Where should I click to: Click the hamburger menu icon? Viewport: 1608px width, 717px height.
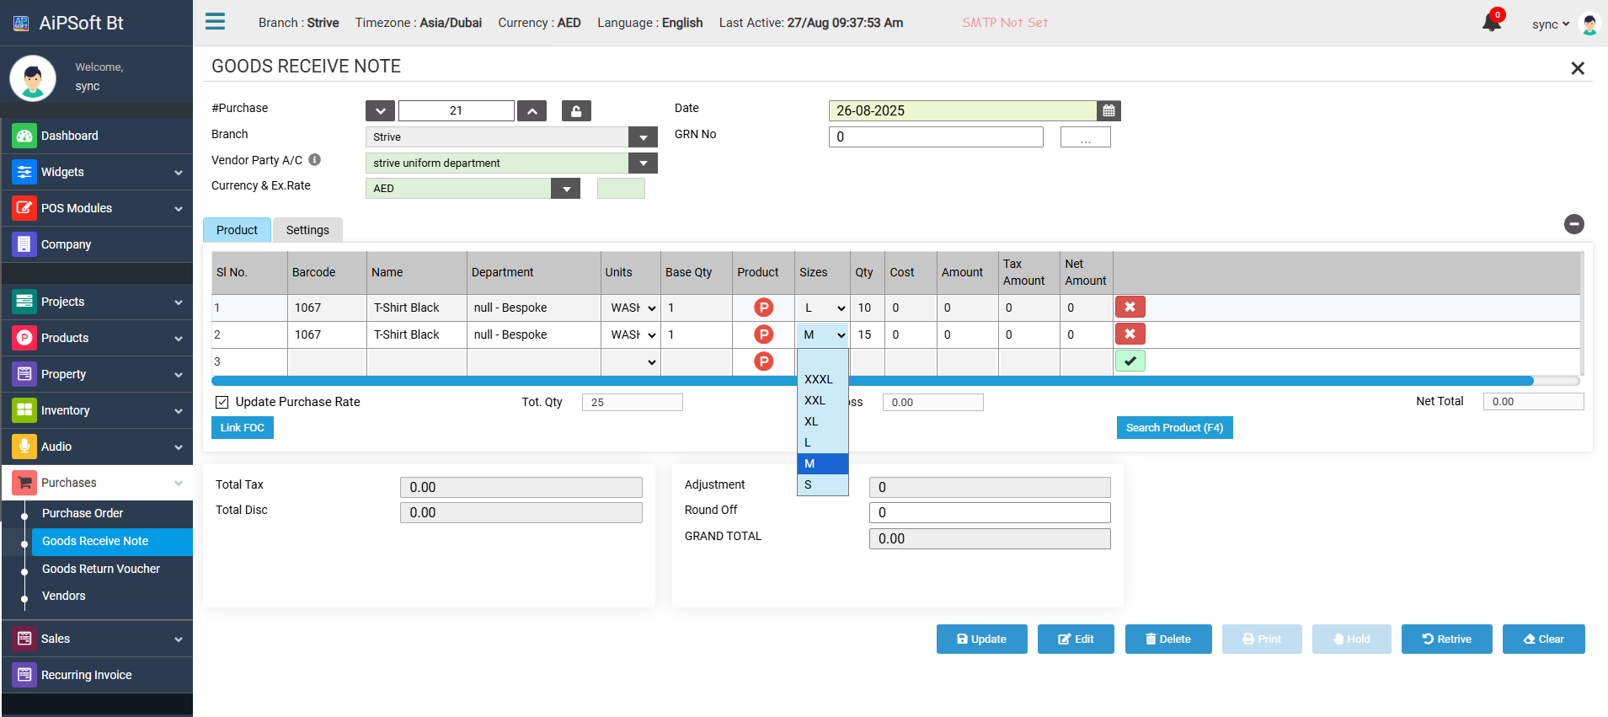pyautogui.click(x=215, y=22)
